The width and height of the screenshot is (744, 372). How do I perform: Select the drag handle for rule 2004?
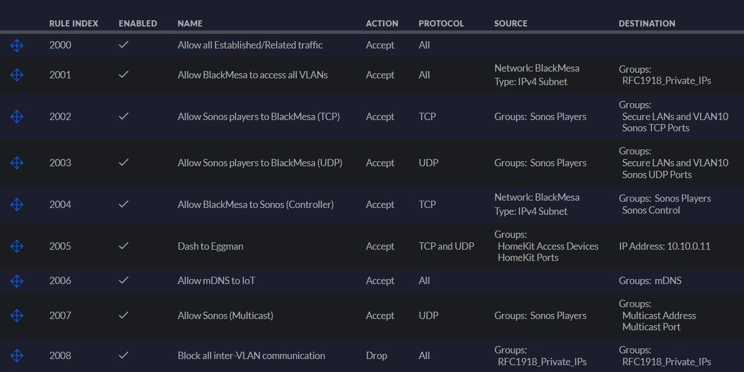(17, 205)
